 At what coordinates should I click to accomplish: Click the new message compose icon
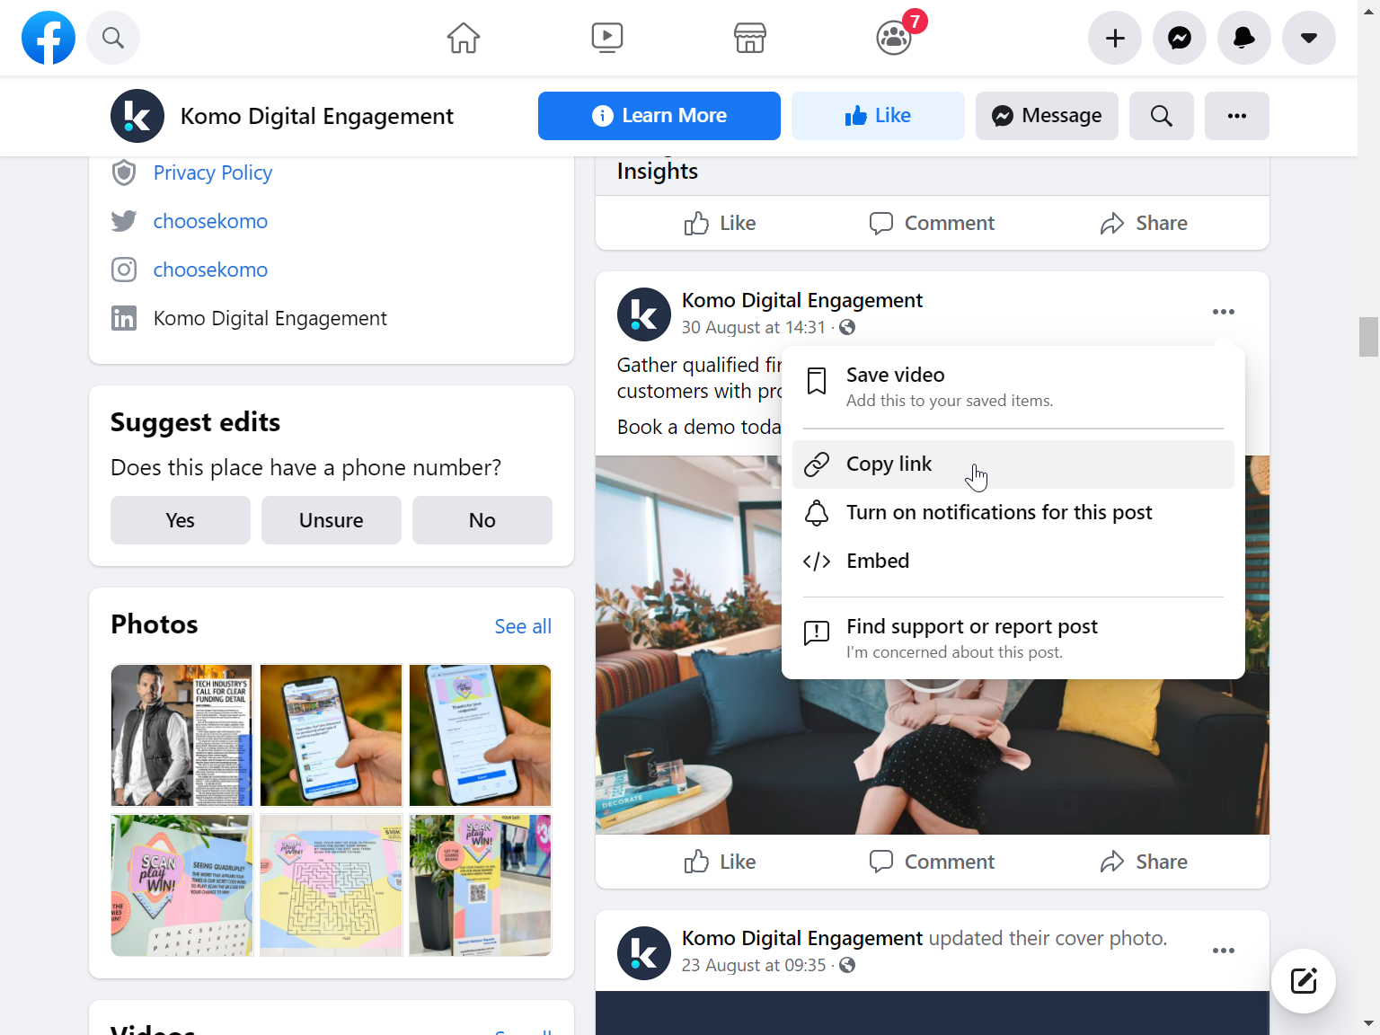tap(1303, 980)
